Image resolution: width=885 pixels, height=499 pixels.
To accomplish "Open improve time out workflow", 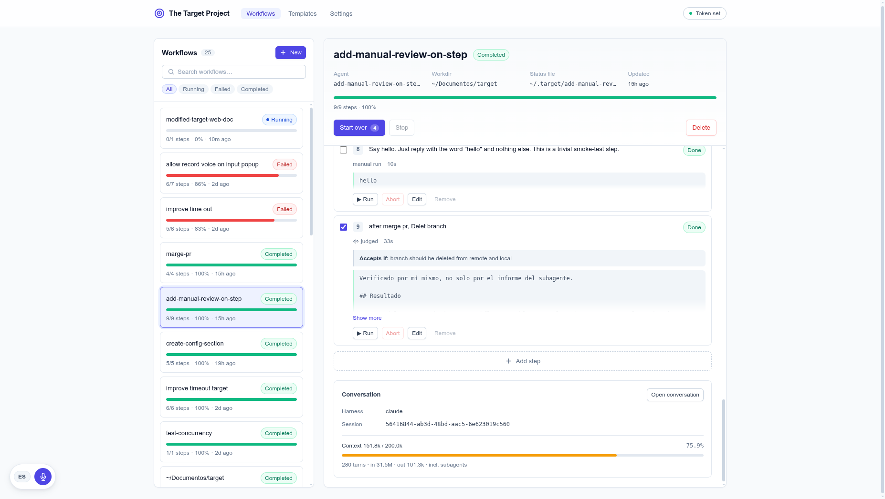I will (232, 218).
